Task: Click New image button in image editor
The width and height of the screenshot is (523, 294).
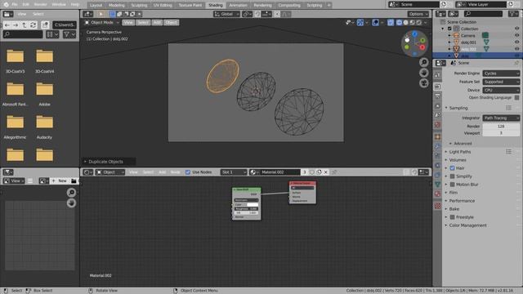Action: click(x=60, y=180)
